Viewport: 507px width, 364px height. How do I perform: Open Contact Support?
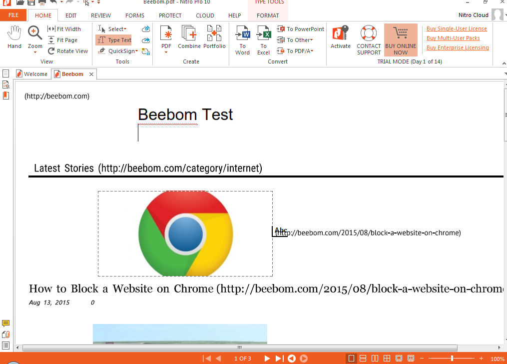pyautogui.click(x=369, y=40)
